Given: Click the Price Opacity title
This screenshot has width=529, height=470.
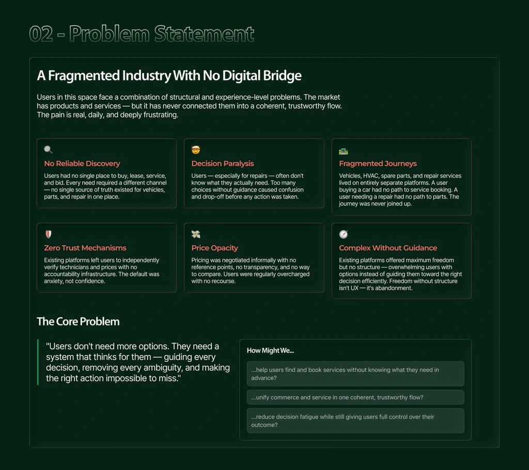Looking at the screenshot, I should [214, 248].
